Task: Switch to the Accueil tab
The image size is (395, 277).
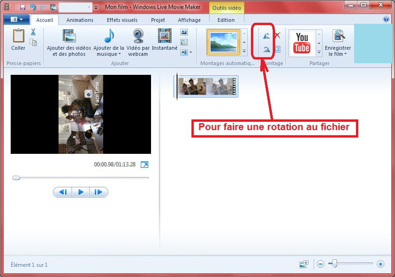Action: pos(45,20)
